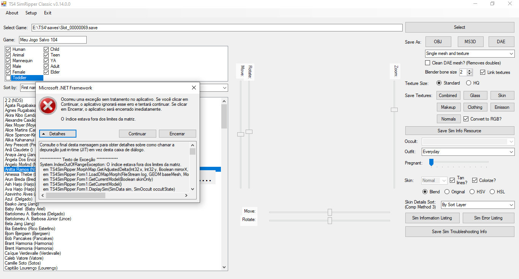Export the mesh as OBJ
The height and width of the screenshot is (279, 519).
click(438, 41)
